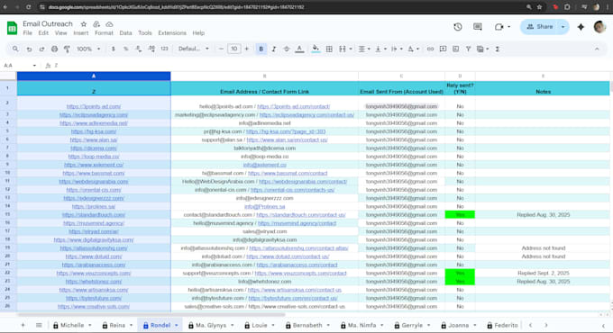Image resolution: width=613 pixels, height=333 pixels.
Task: Add a new sheet with plus button
Action: click(23, 325)
